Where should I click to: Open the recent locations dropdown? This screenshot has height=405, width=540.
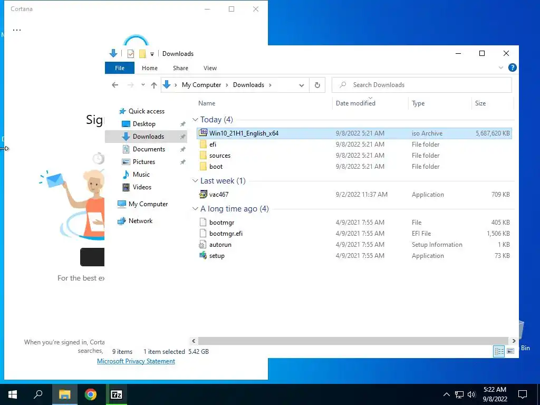pyautogui.click(x=143, y=85)
